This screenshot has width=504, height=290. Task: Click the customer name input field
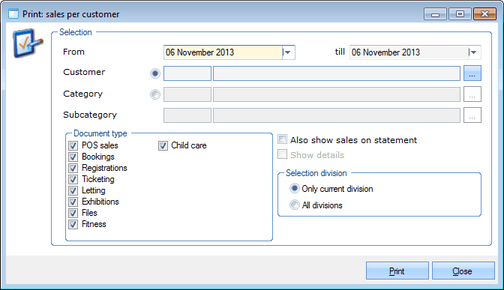coord(337,73)
